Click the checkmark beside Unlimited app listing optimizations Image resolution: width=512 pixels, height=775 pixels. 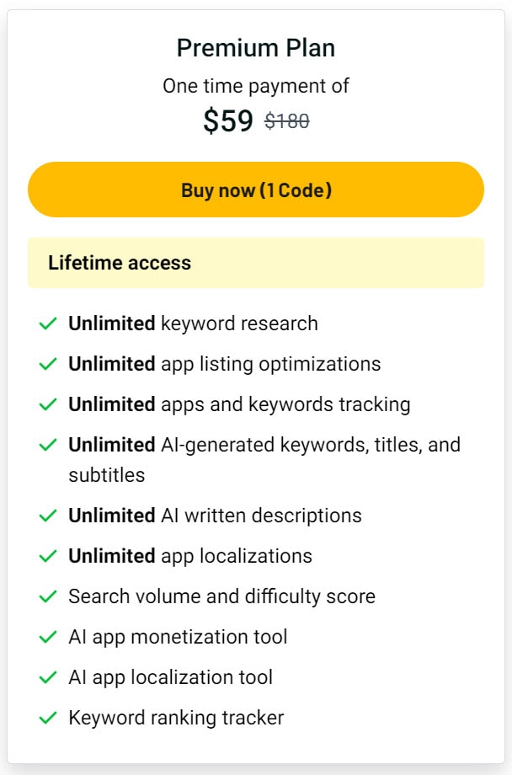(x=48, y=364)
